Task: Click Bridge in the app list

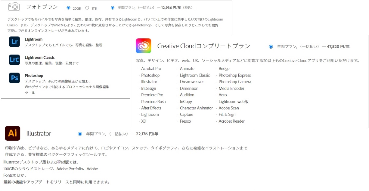Action: [x=224, y=69]
